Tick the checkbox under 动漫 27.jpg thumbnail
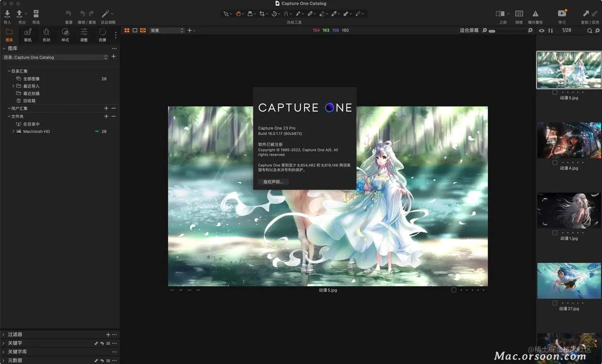602x364 pixels. (555, 303)
